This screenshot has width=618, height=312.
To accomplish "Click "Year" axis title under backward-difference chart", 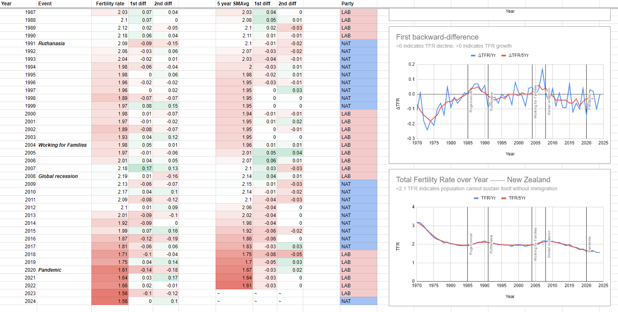I will 510,154.
